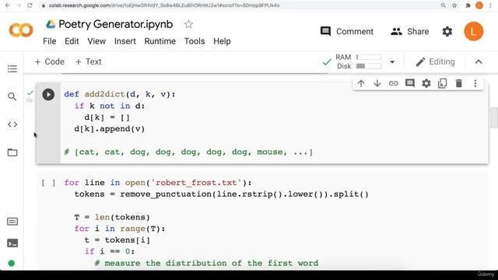Click the 'T = len(tokens)' line
Screen dimensions: 498x280
coord(112,217)
